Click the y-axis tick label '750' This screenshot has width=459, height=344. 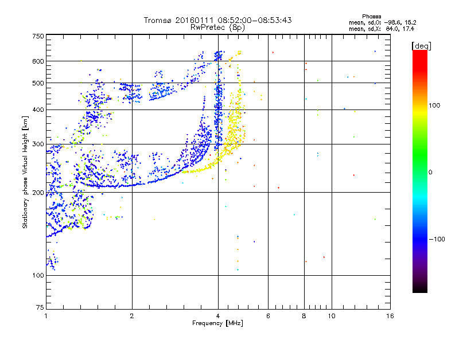(x=38, y=36)
